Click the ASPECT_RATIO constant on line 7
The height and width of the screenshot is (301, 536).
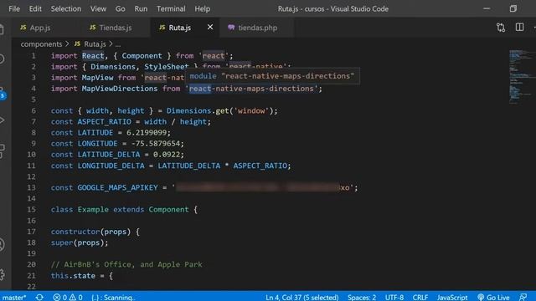click(104, 122)
